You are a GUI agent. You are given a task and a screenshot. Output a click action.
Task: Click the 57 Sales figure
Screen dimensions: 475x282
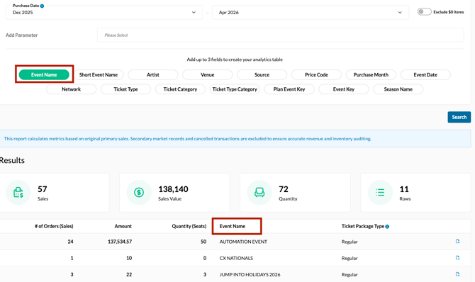43,189
